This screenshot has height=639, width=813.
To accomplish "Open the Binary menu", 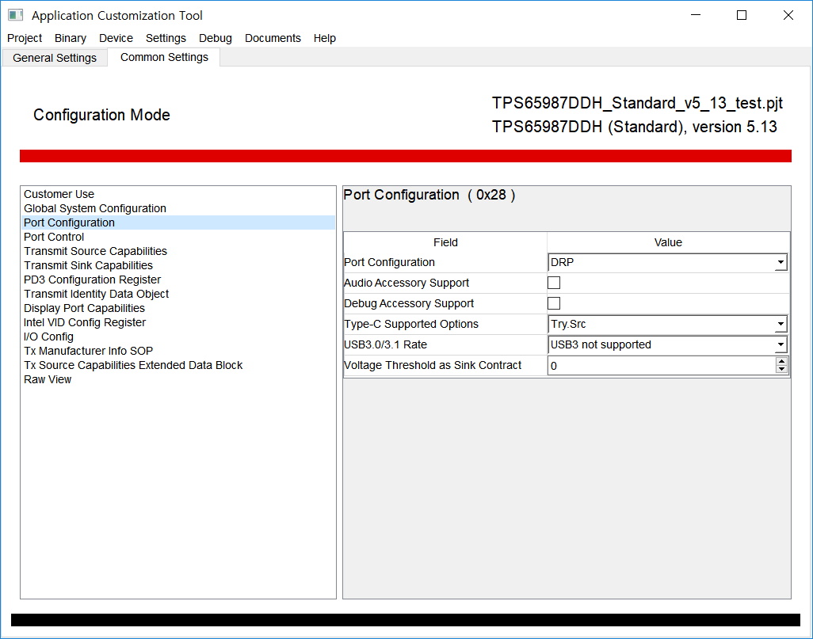I will pos(70,38).
